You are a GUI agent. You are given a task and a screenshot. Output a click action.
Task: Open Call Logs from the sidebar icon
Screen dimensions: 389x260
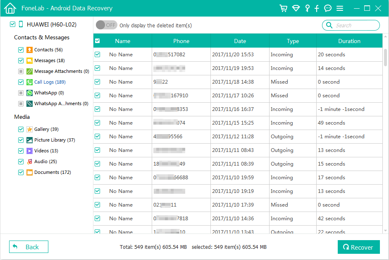pyautogui.click(x=29, y=82)
